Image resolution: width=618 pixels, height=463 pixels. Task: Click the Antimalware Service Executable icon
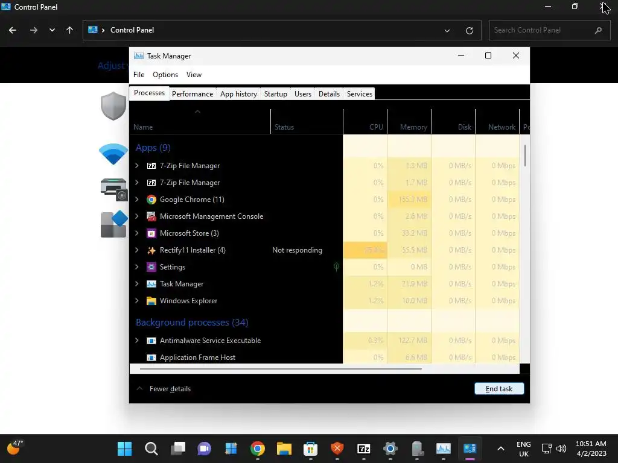[x=151, y=341]
